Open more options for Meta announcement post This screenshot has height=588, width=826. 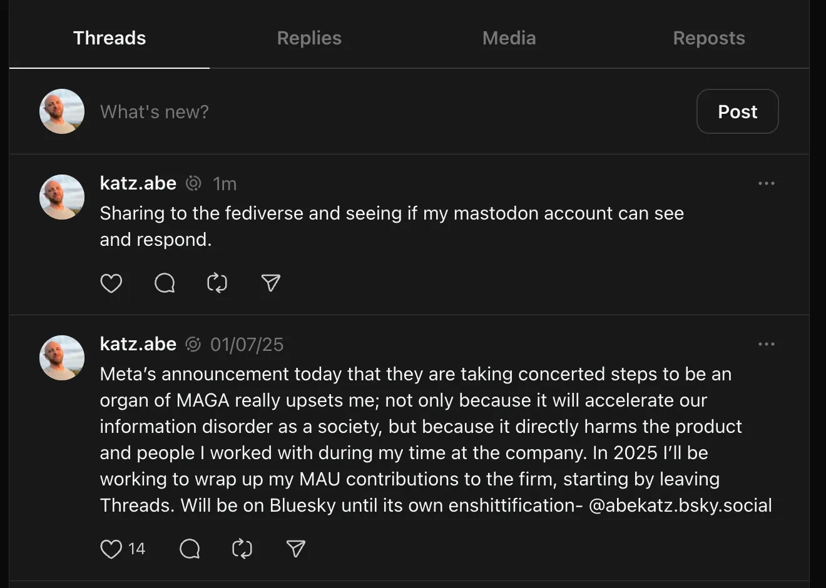(x=766, y=344)
